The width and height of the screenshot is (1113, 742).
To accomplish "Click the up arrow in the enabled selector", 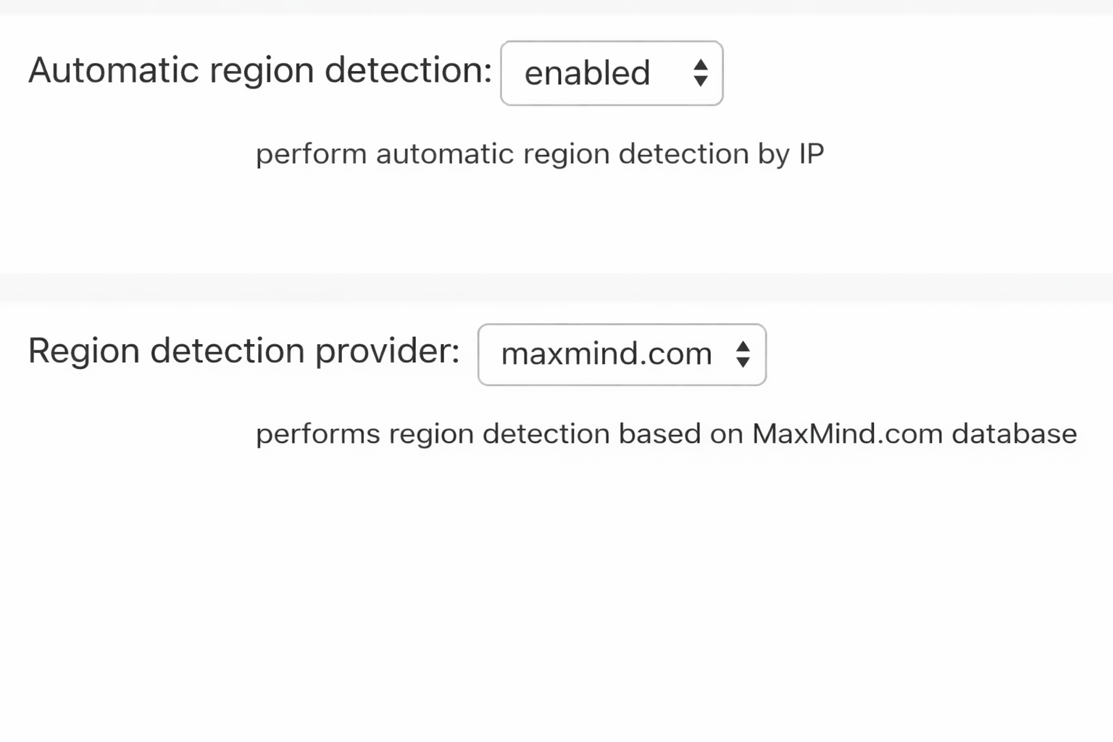I will pos(700,65).
